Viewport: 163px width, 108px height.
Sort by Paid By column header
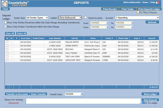point(74,38)
